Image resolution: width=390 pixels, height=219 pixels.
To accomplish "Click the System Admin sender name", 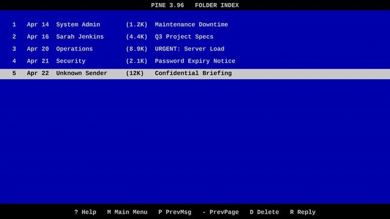I will [x=78, y=24].
